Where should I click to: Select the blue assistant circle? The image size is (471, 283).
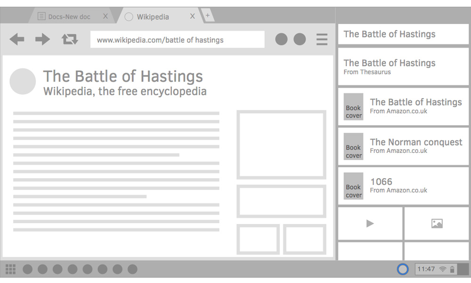click(403, 269)
